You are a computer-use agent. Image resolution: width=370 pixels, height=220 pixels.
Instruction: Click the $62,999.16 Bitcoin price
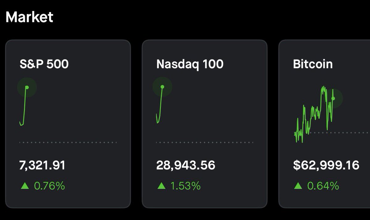[326, 165]
